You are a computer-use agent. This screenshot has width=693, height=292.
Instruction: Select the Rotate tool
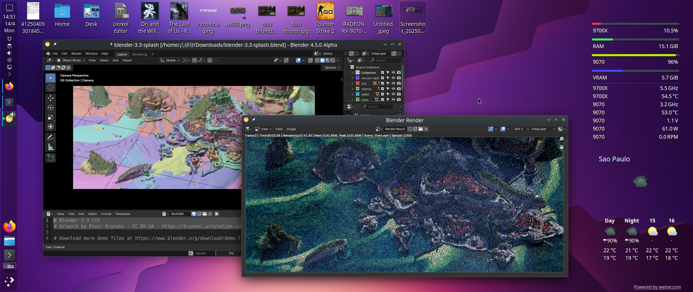click(x=51, y=108)
